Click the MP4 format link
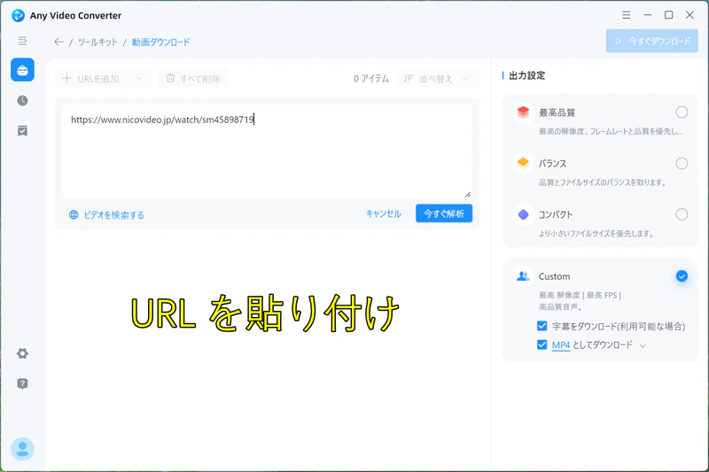The height and width of the screenshot is (472, 709). (x=561, y=345)
